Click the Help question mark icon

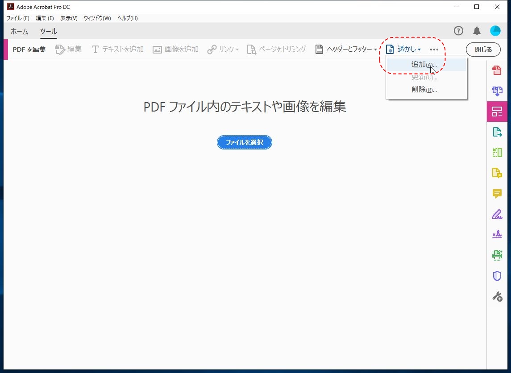coord(458,31)
